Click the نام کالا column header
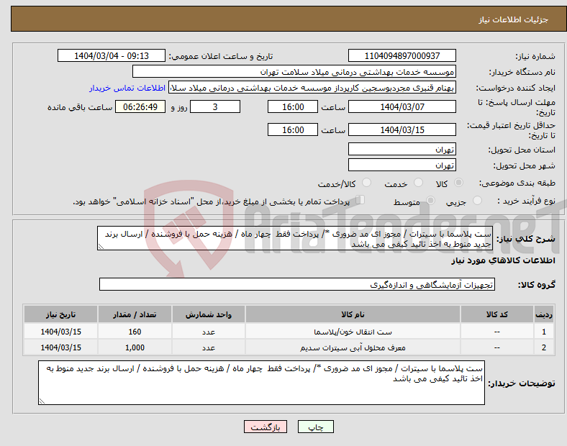Image resolution: width=567 pixels, height=446 pixels. pos(353,314)
